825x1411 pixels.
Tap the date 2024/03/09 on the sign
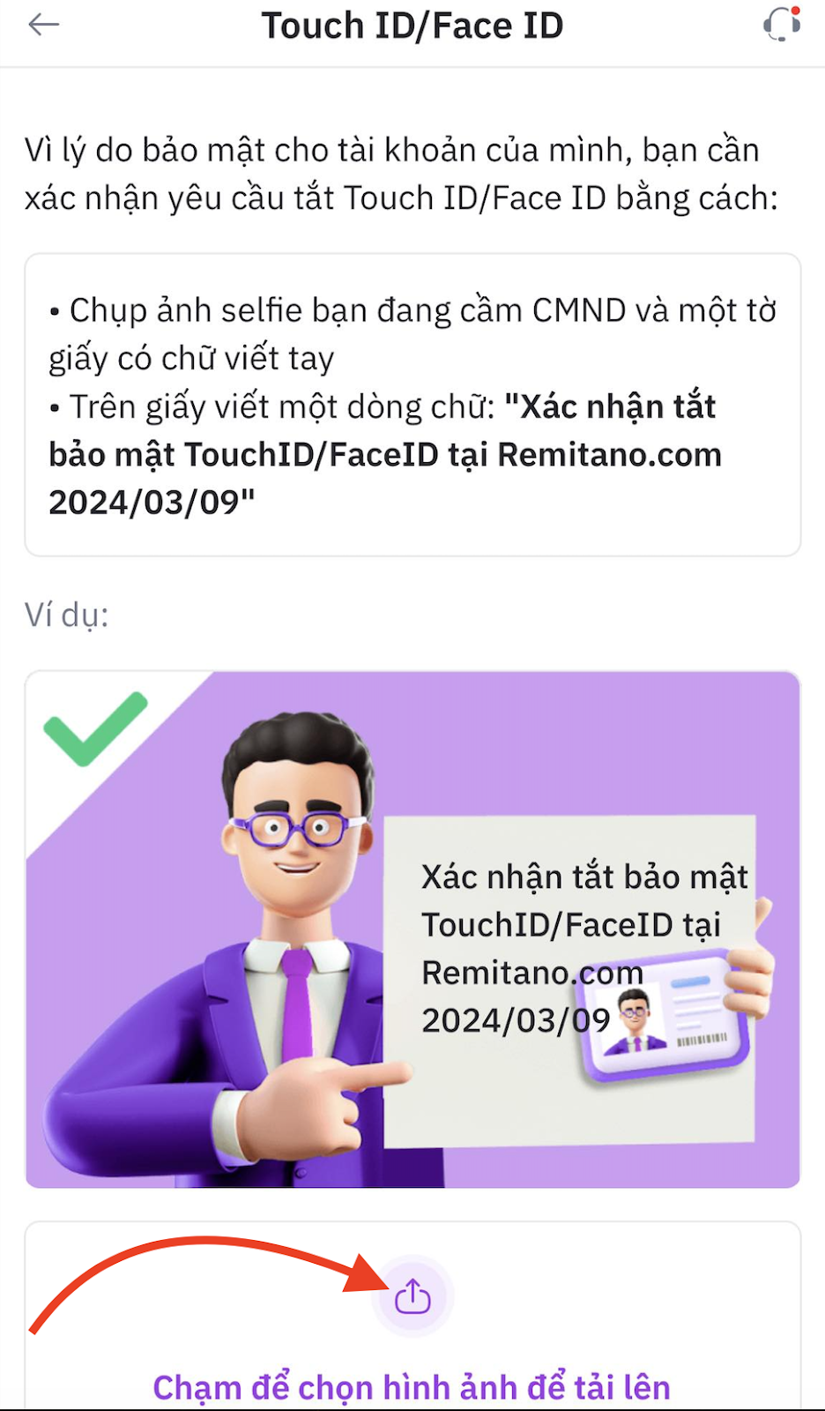pos(516,1021)
